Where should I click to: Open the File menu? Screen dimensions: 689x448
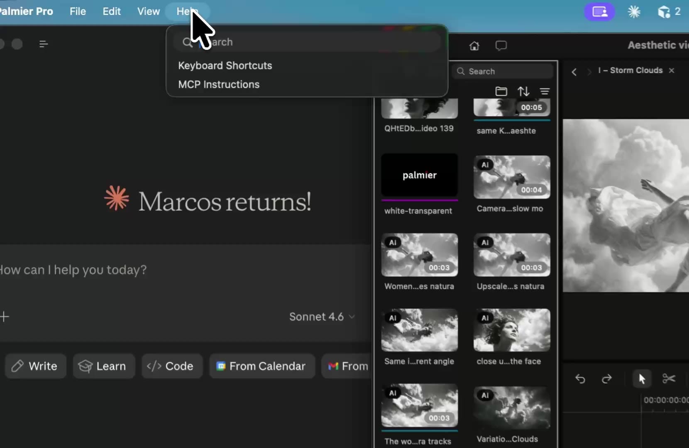(x=78, y=11)
